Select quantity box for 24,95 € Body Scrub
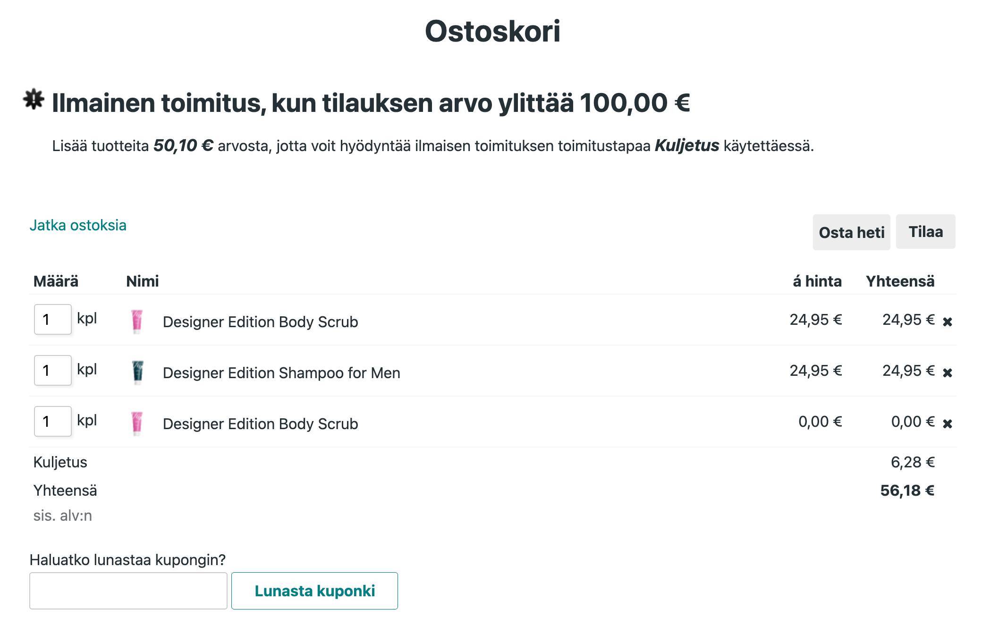Screen dimensions: 982x626 [52, 320]
